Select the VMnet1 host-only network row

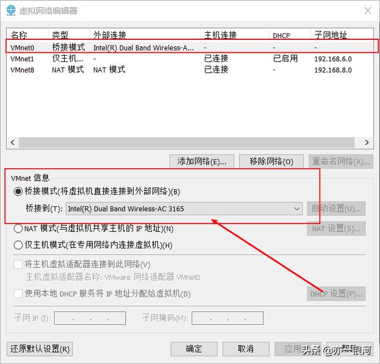coord(190,59)
